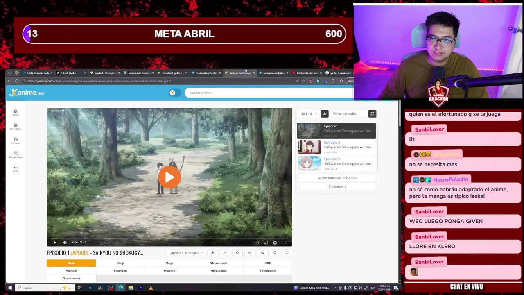Select the Doodstream server
524x295 pixels.
[71, 278]
